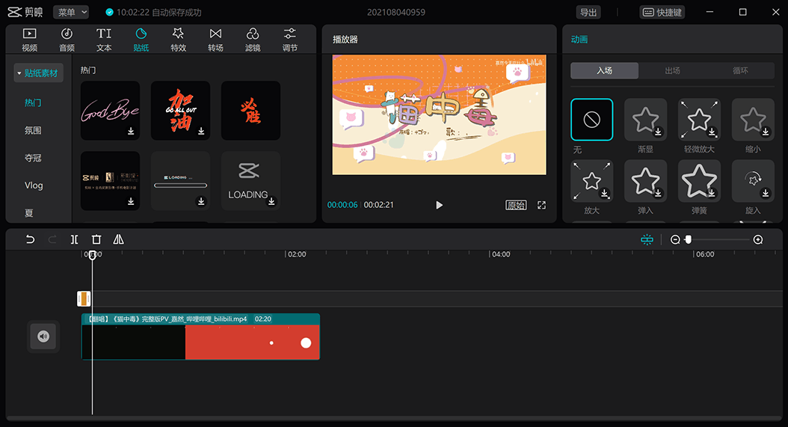
Task: Open the 菜单 dropdown menu
Action: click(71, 12)
